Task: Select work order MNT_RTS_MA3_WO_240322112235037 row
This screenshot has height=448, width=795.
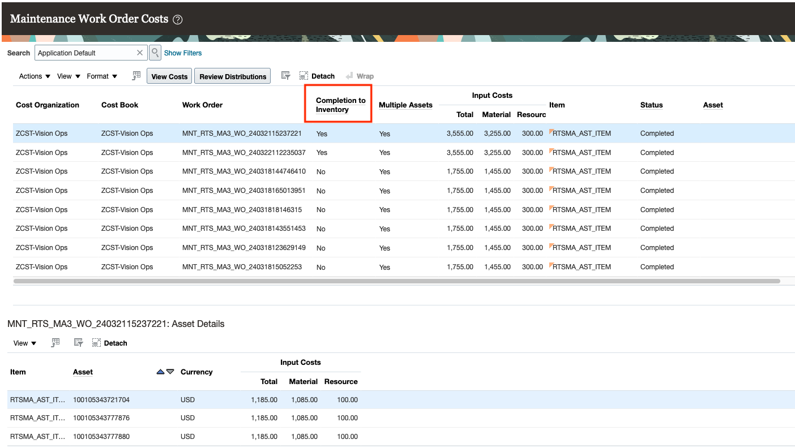Action: click(x=404, y=153)
